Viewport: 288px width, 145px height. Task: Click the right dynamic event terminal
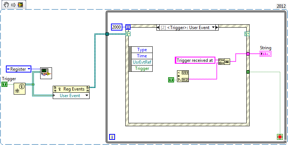[x=247, y=34]
